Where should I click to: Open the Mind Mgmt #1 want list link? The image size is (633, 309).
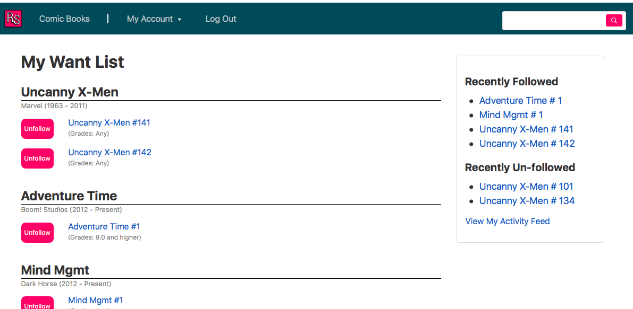click(95, 300)
